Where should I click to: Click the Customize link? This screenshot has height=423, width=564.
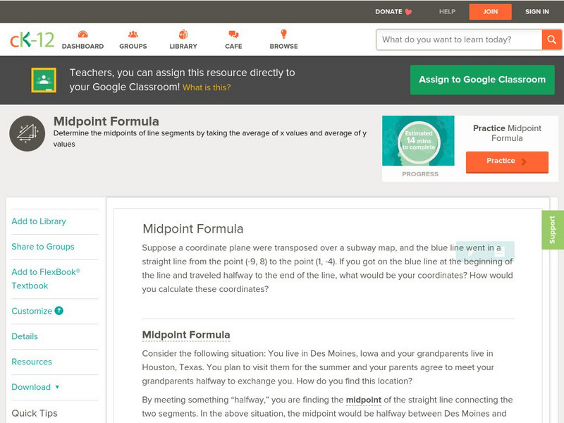pos(32,311)
